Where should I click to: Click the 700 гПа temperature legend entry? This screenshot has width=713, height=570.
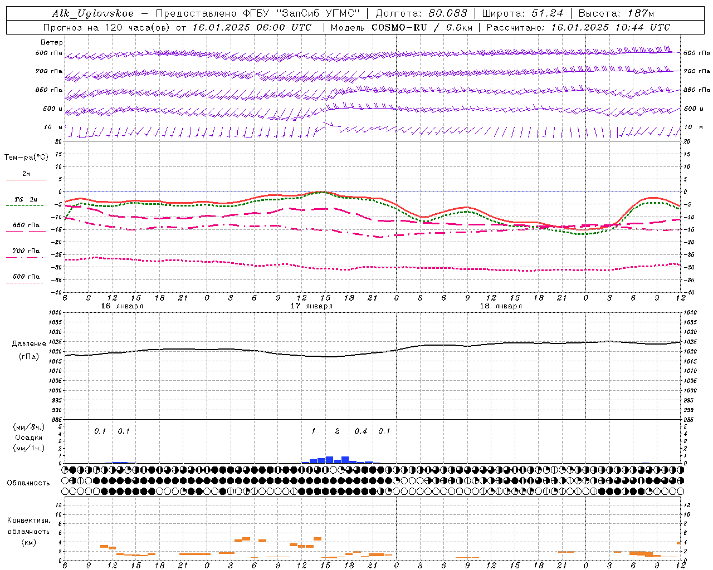coord(26,251)
